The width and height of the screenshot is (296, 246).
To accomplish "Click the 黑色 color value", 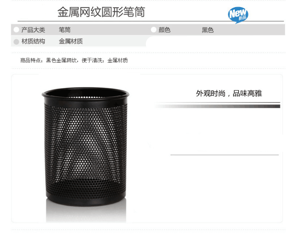I will (208, 30).
